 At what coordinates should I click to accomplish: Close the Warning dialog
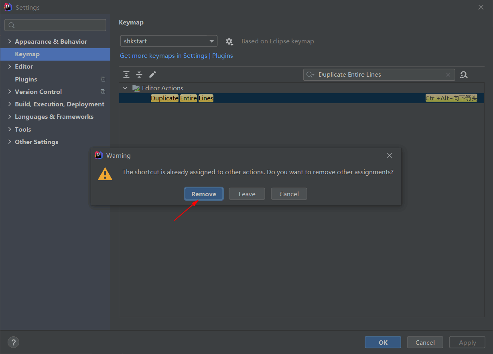tap(389, 155)
